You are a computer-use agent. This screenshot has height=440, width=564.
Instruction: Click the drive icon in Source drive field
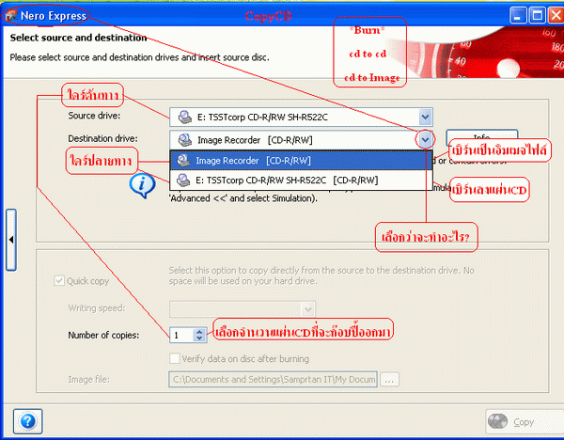(185, 117)
